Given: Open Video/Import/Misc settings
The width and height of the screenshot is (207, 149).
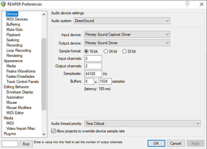Looking at the screenshot, I should 21,129.
